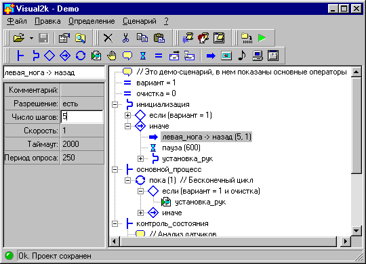Click the hand stop operator icon
Image resolution: width=366 pixels, height=264 pixels.
tap(112, 56)
